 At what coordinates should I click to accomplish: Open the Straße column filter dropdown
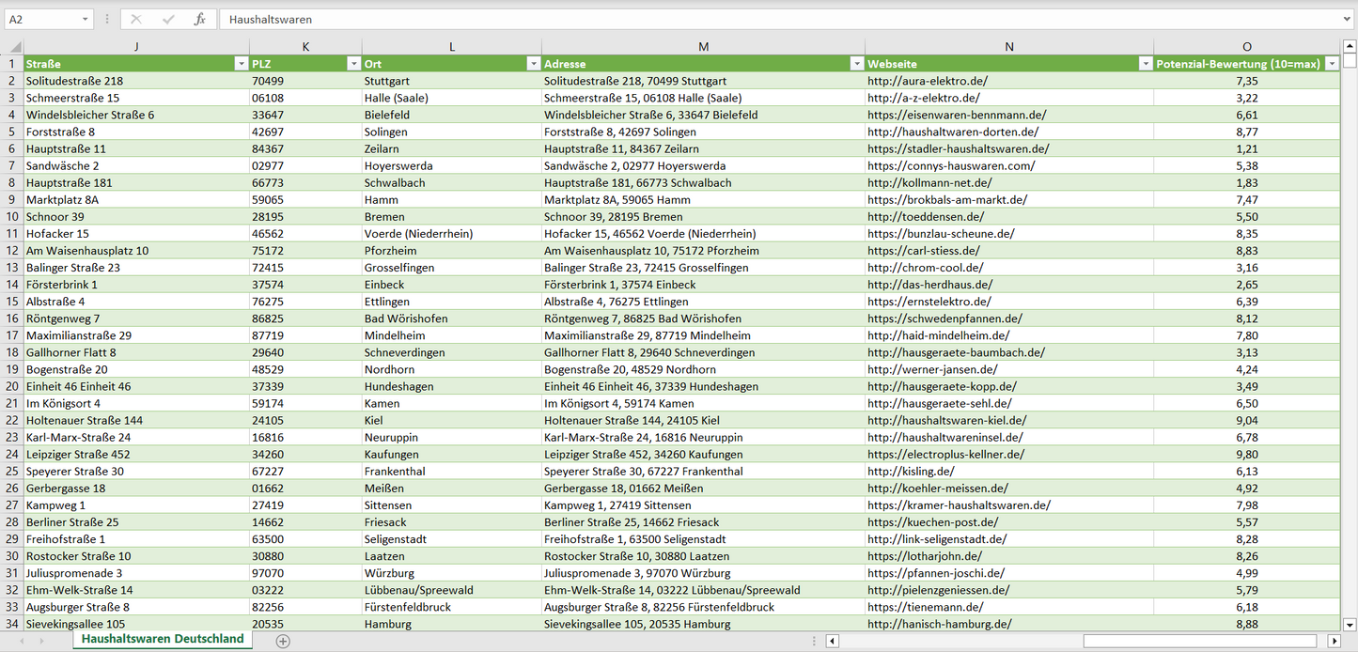click(x=241, y=64)
